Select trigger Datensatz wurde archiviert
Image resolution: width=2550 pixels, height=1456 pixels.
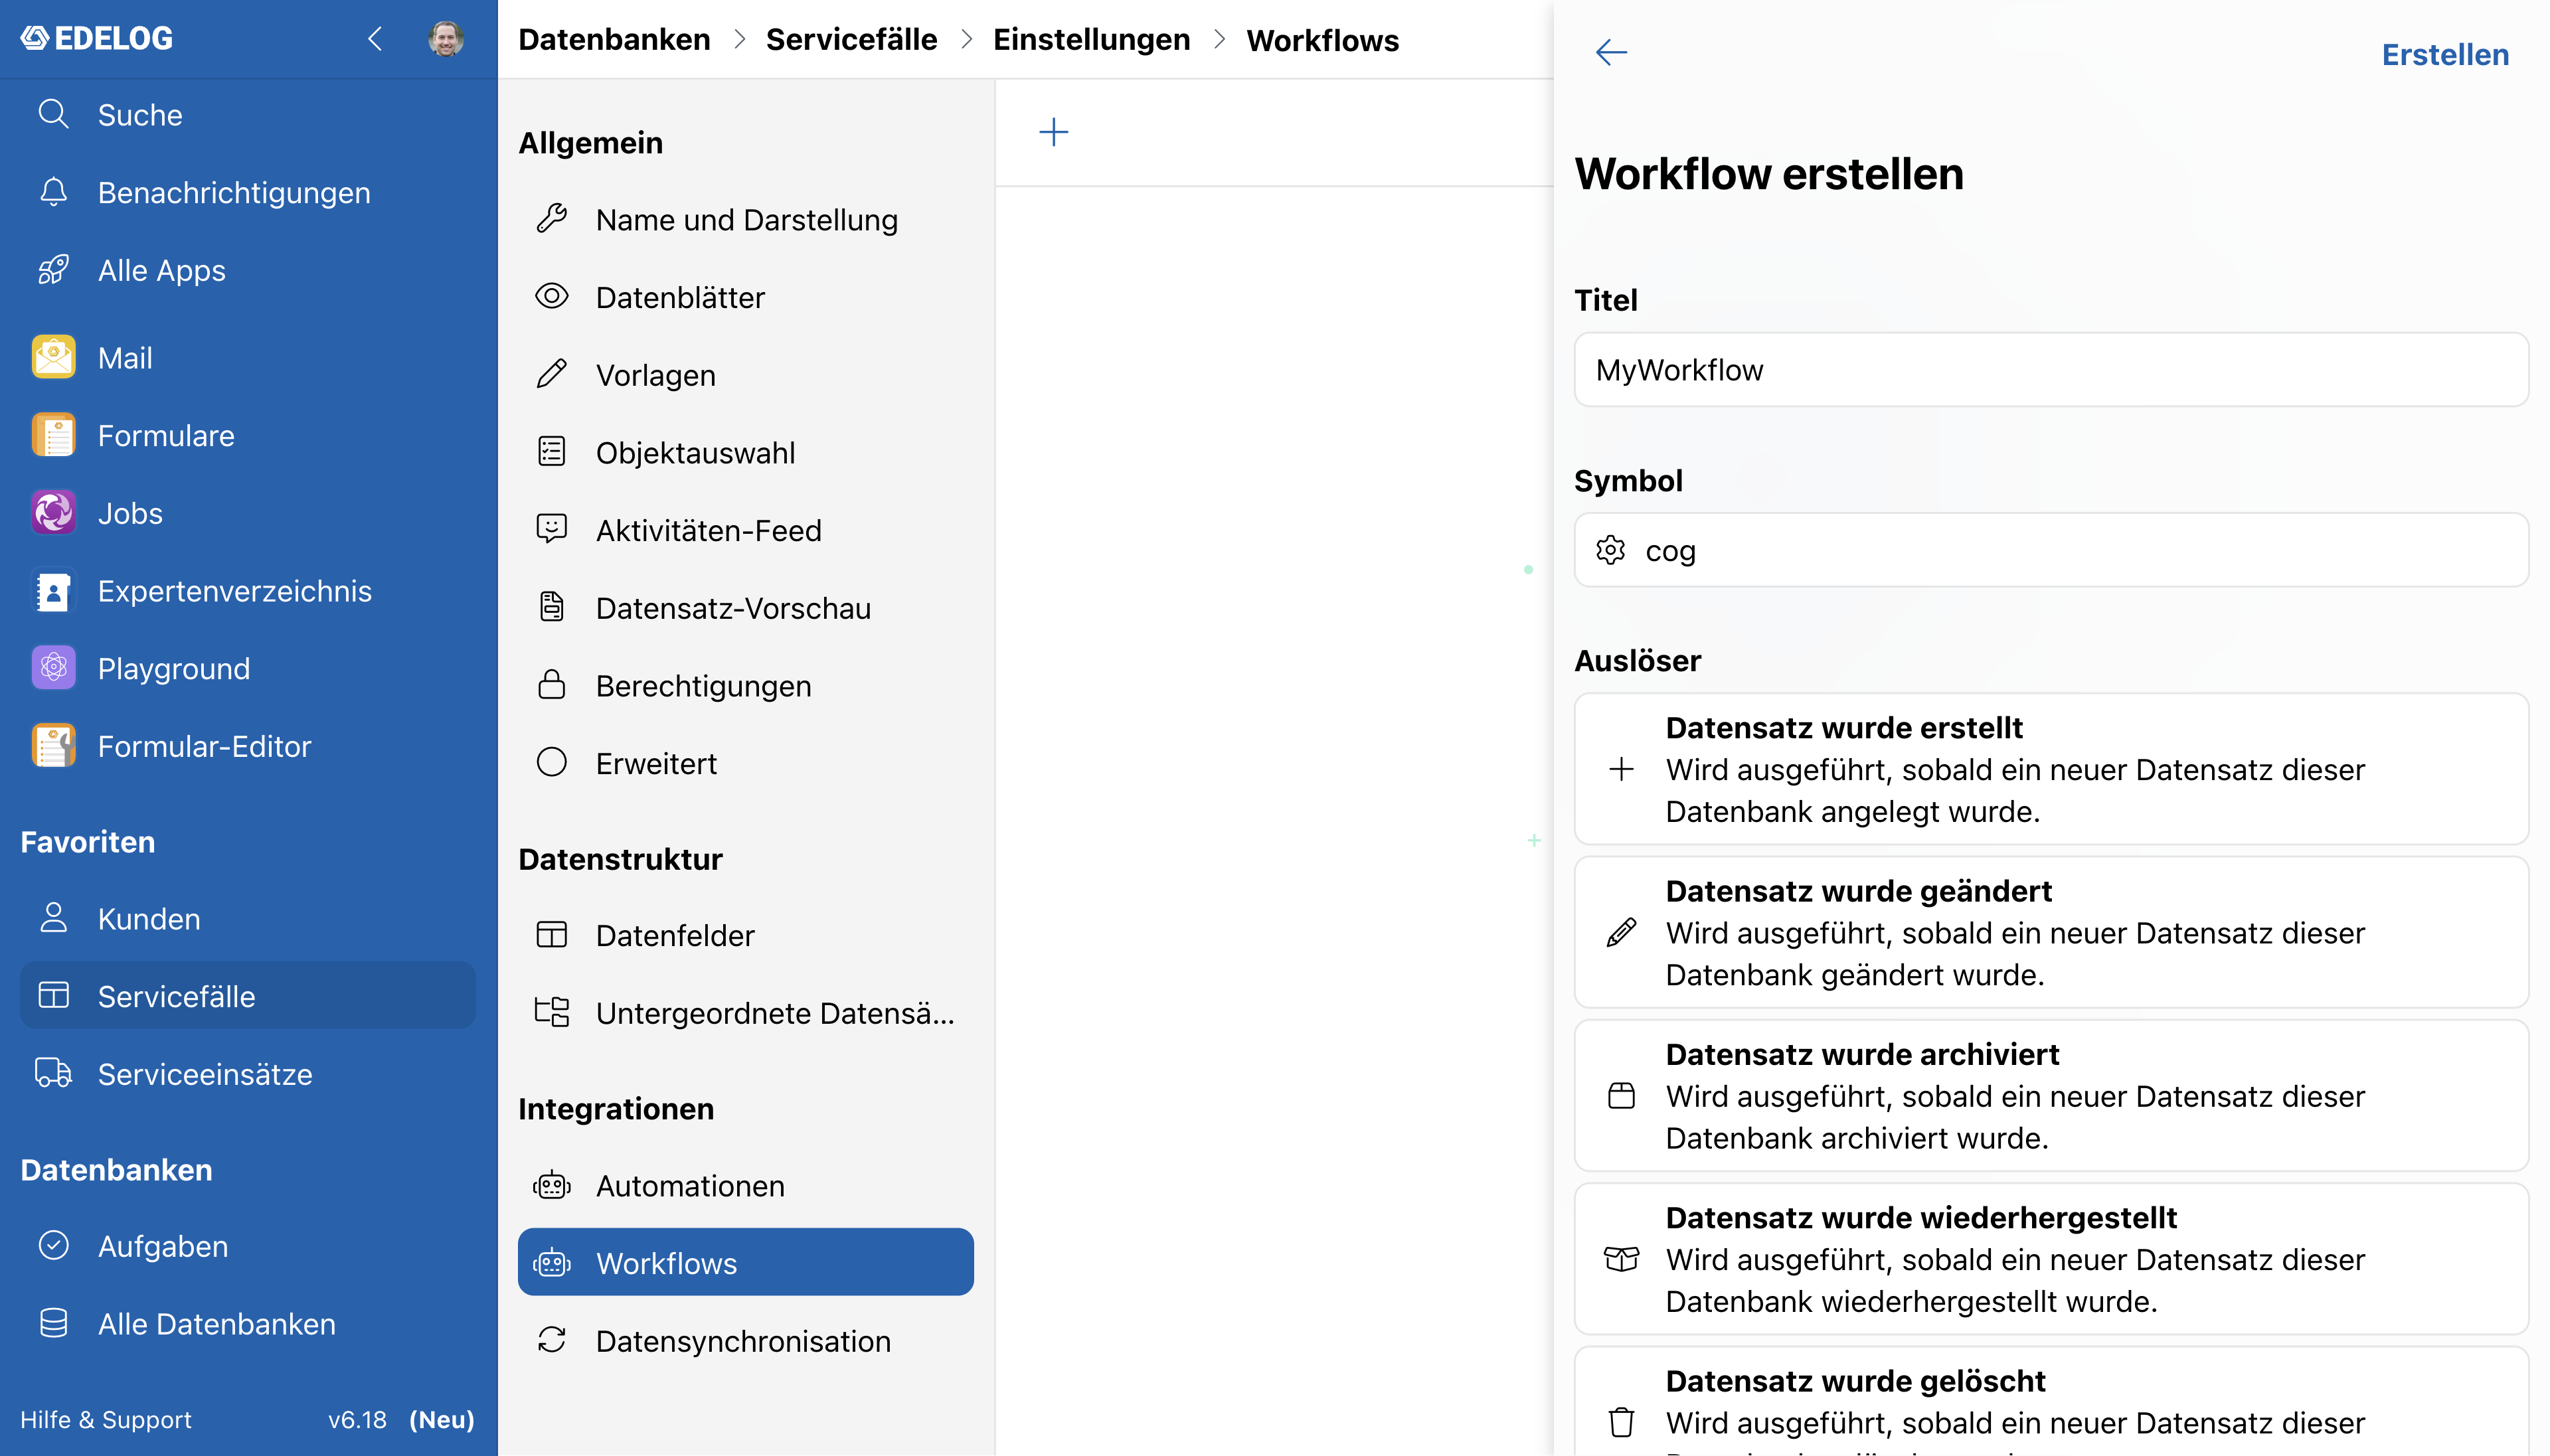(2051, 1095)
